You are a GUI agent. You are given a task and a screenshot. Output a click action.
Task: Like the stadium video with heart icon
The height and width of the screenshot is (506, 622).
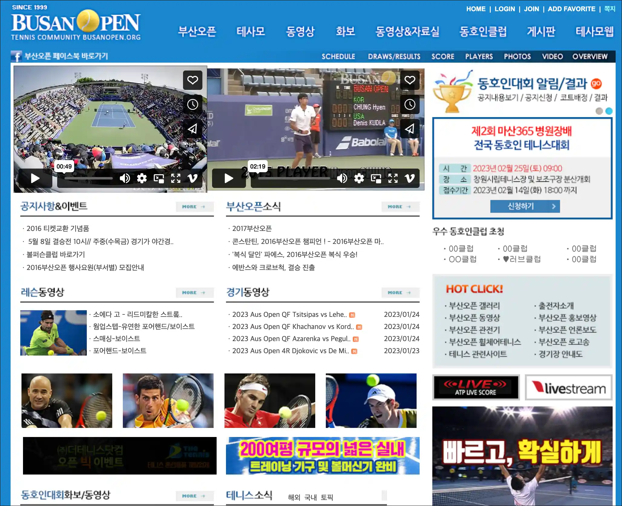point(193,80)
